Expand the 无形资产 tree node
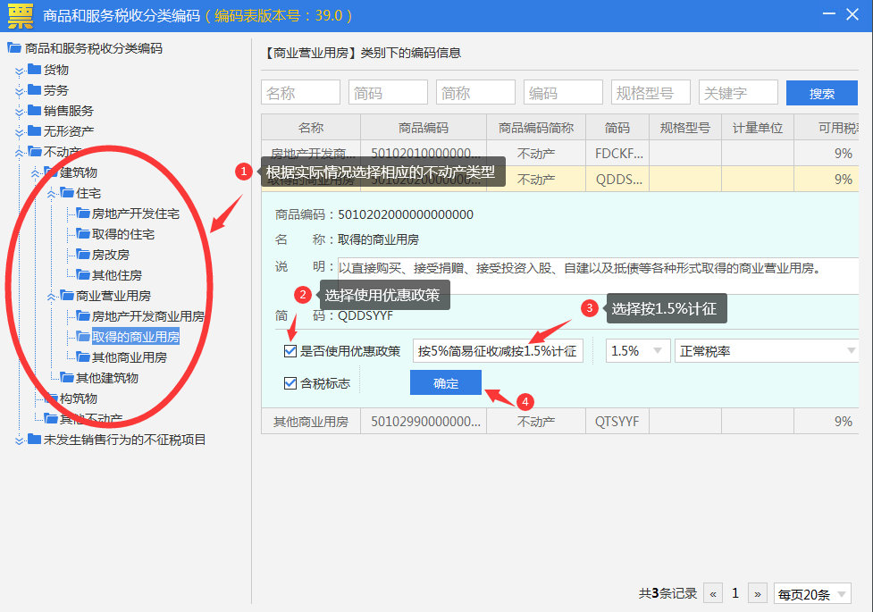This screenshot has height=612, width=873. click(20, 132)
